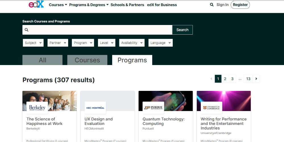Open the Partner filter dropdown
Viewport: 284px width, 142px height.
coord(58,43)
